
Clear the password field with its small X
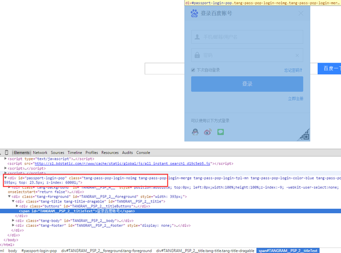(x=297, y=56)
